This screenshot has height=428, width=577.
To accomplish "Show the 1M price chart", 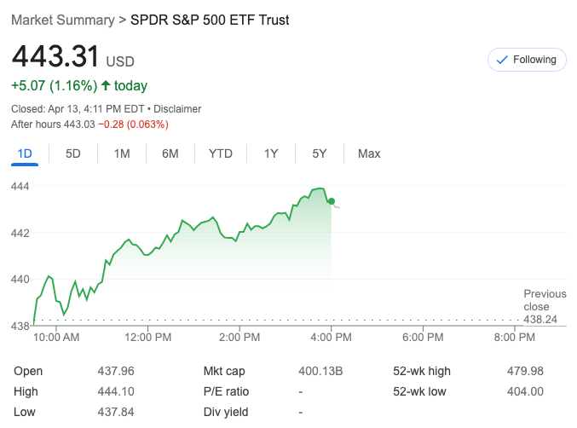I will 122,153.
